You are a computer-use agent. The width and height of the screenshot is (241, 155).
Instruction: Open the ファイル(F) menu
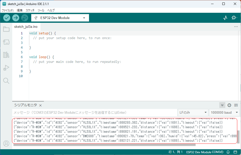tap(7, 10)
